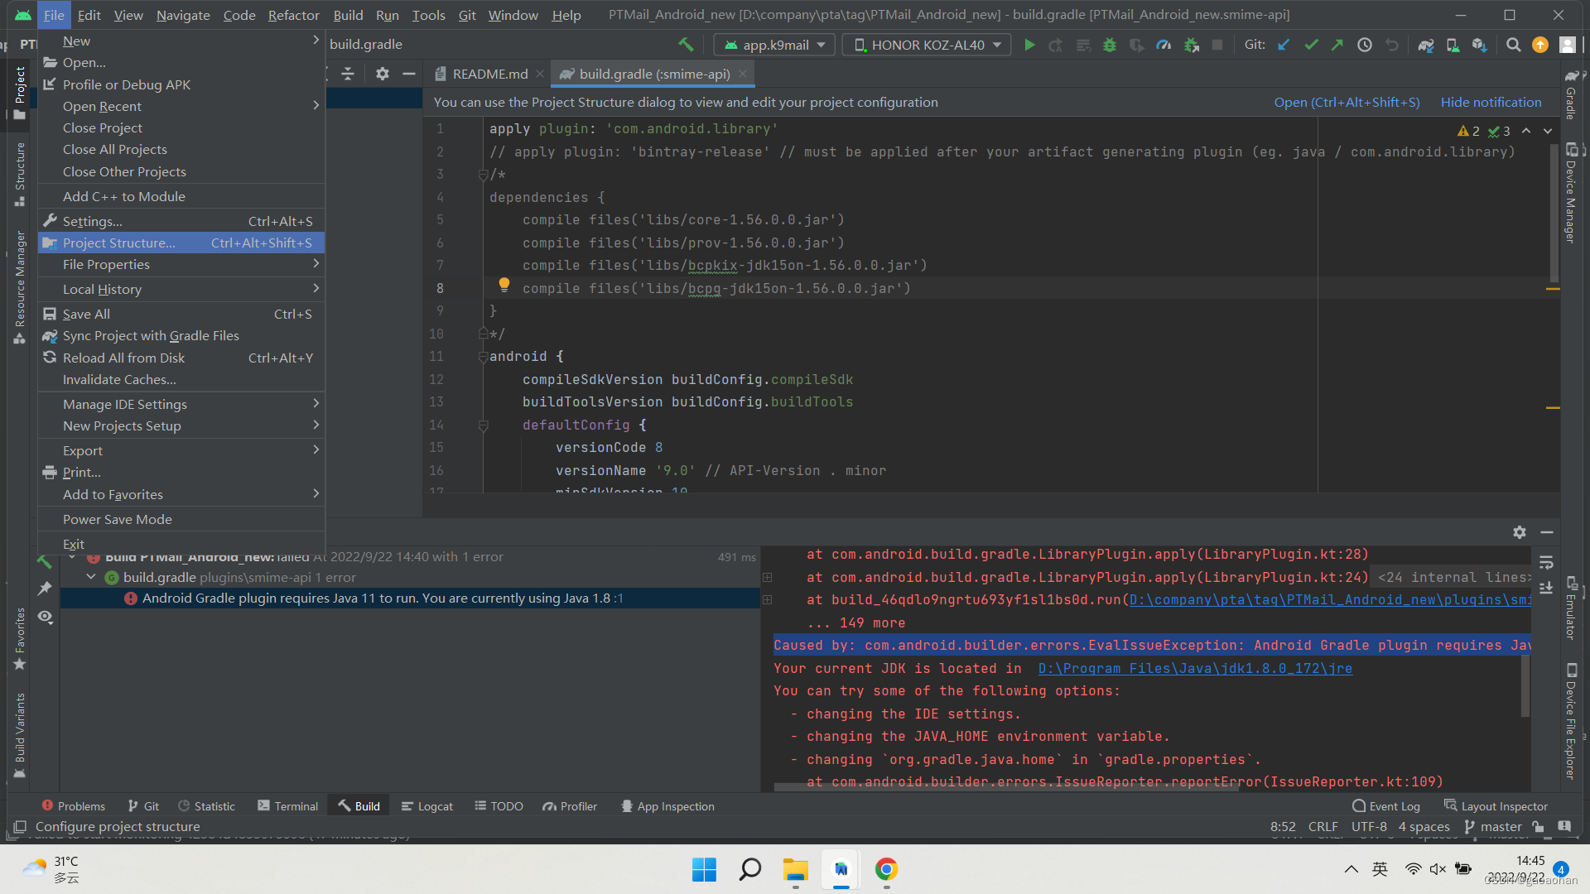Click Git update project arrow
This screenshot has height=894, width=1590.
click(x=1284, y=45)
